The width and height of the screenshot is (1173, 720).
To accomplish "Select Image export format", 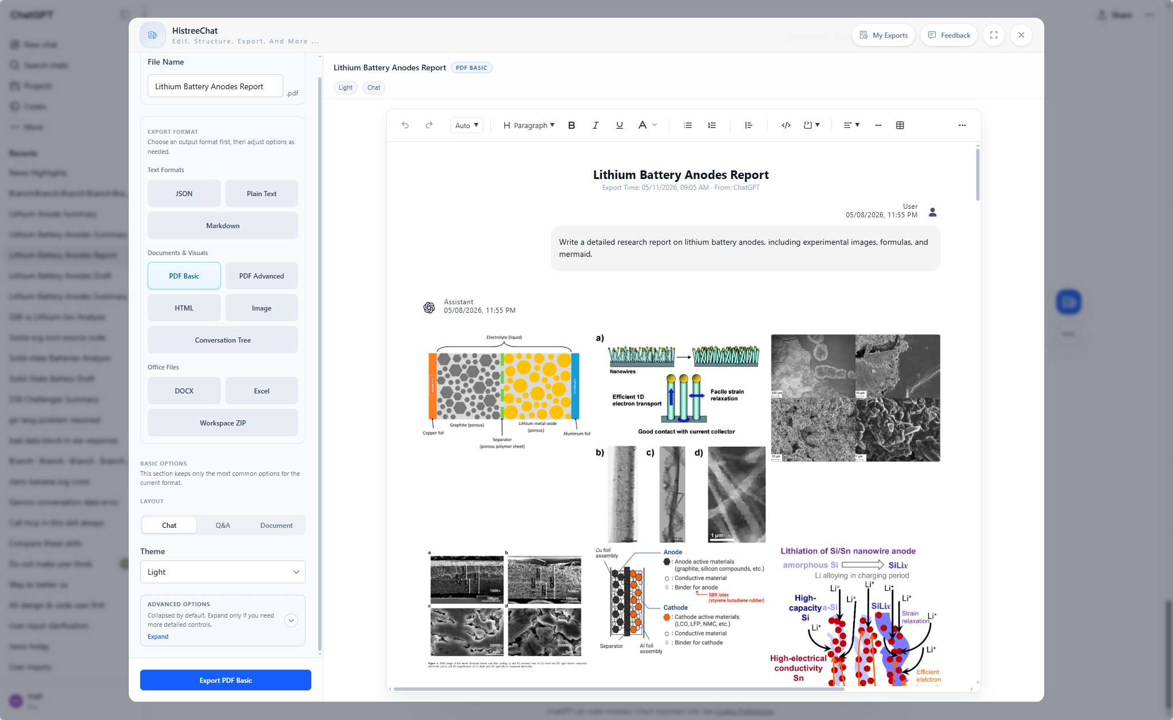I will coord(261,308).
